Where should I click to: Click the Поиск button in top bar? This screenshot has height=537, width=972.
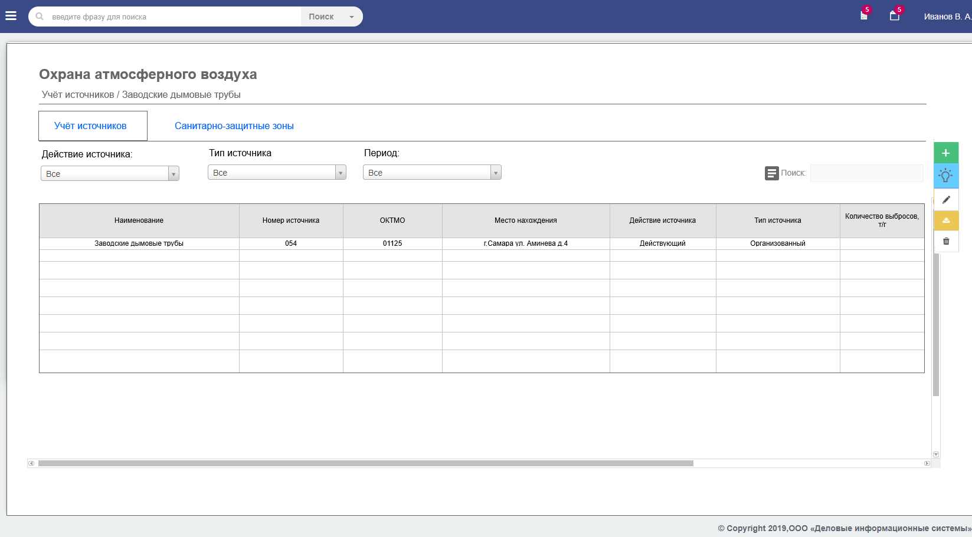click(321, 17)
